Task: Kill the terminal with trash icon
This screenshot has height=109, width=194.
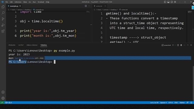Action: click(181, 45)
